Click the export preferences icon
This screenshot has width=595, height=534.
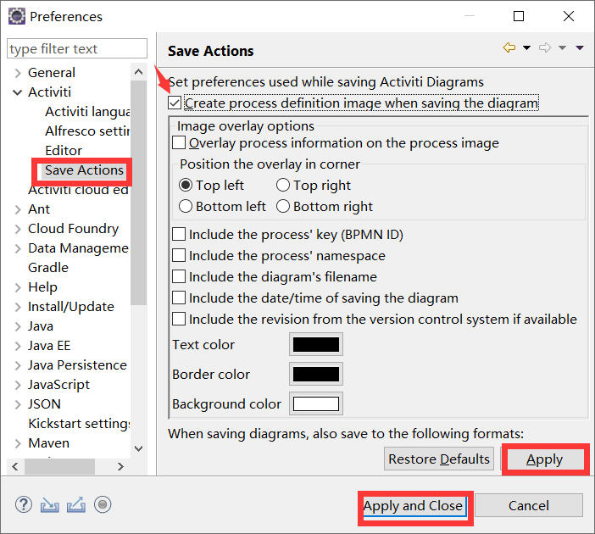[76, 505]
